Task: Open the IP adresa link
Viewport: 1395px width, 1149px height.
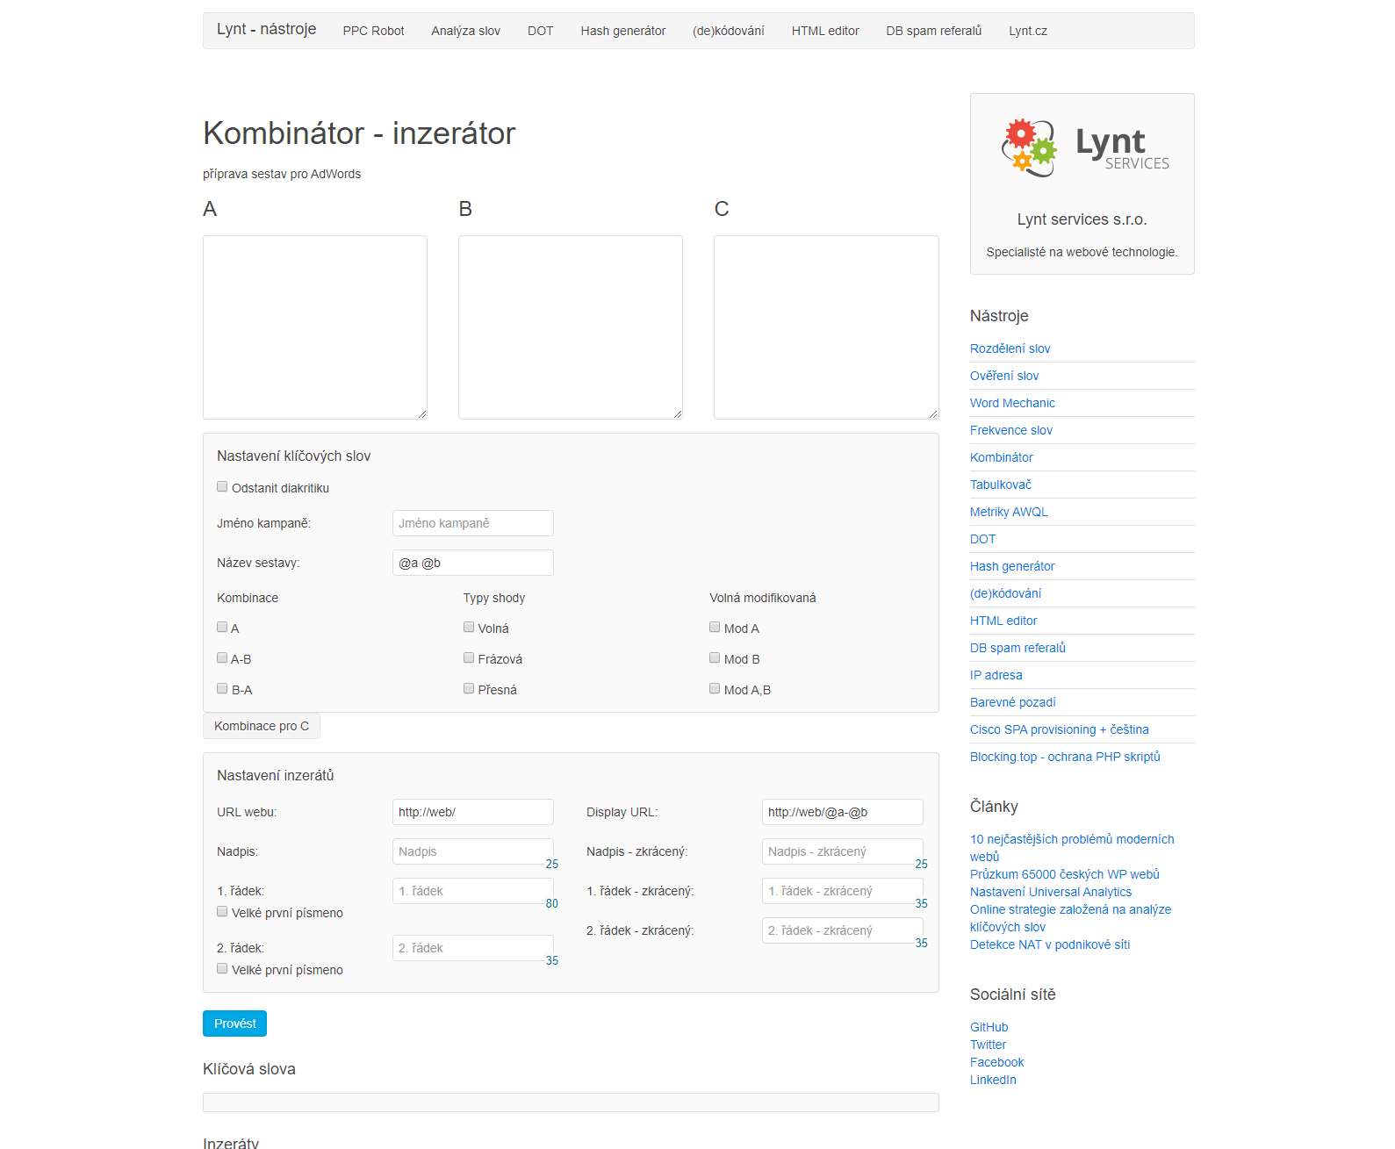Action: coord(996,675)
